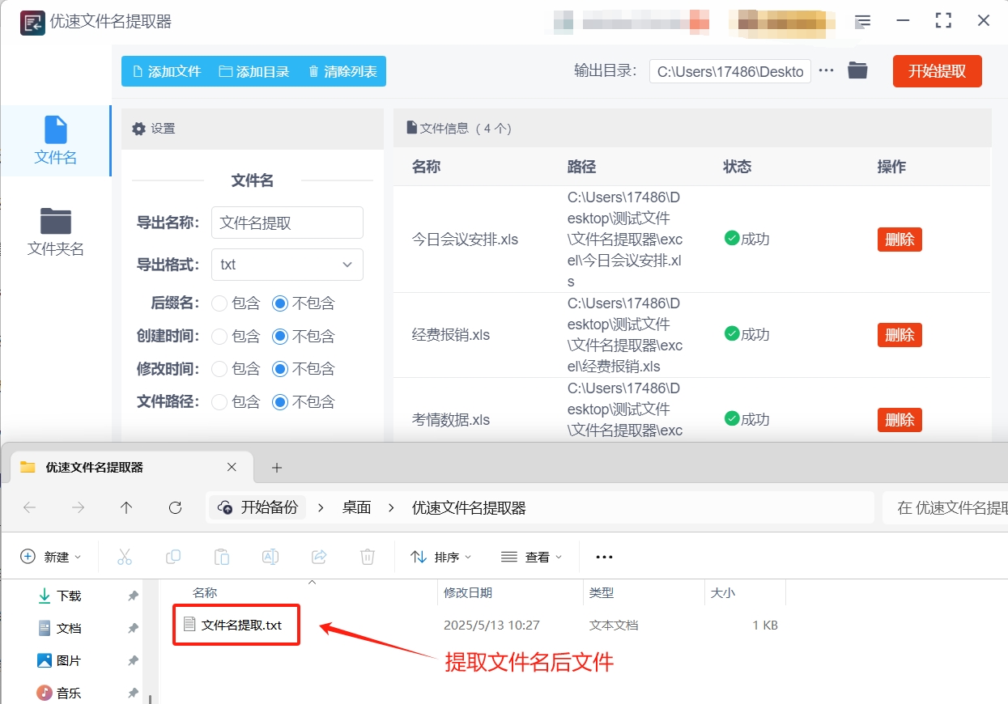1008x704 pixels.
Task: Click the 桌面 breadcrumb
Action: tap(356, 507)
